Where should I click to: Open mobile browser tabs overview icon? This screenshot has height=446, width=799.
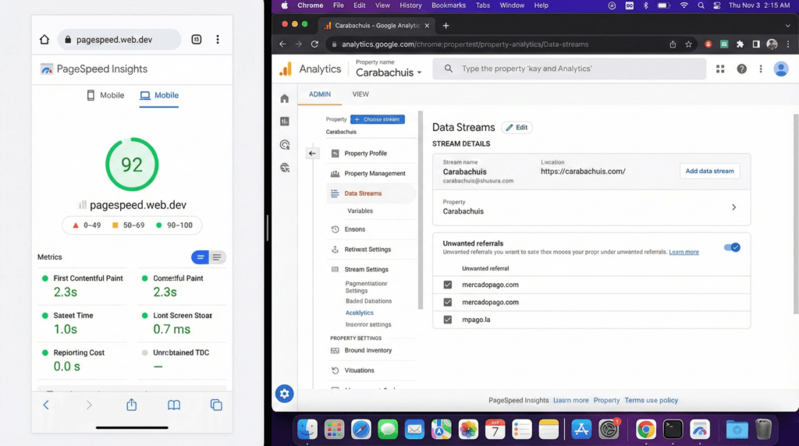coord(216,405)
